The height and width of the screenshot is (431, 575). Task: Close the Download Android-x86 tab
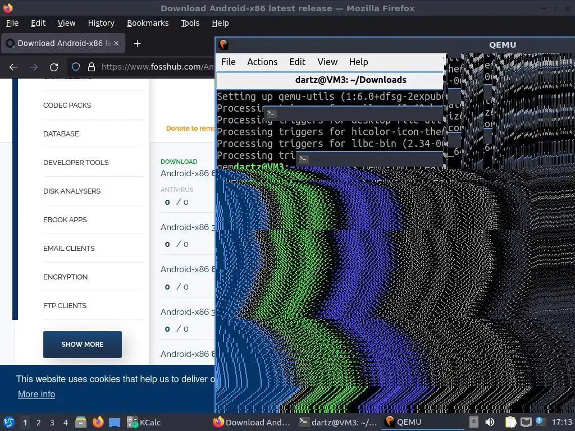pyautogui.click(x=116, y=43)
